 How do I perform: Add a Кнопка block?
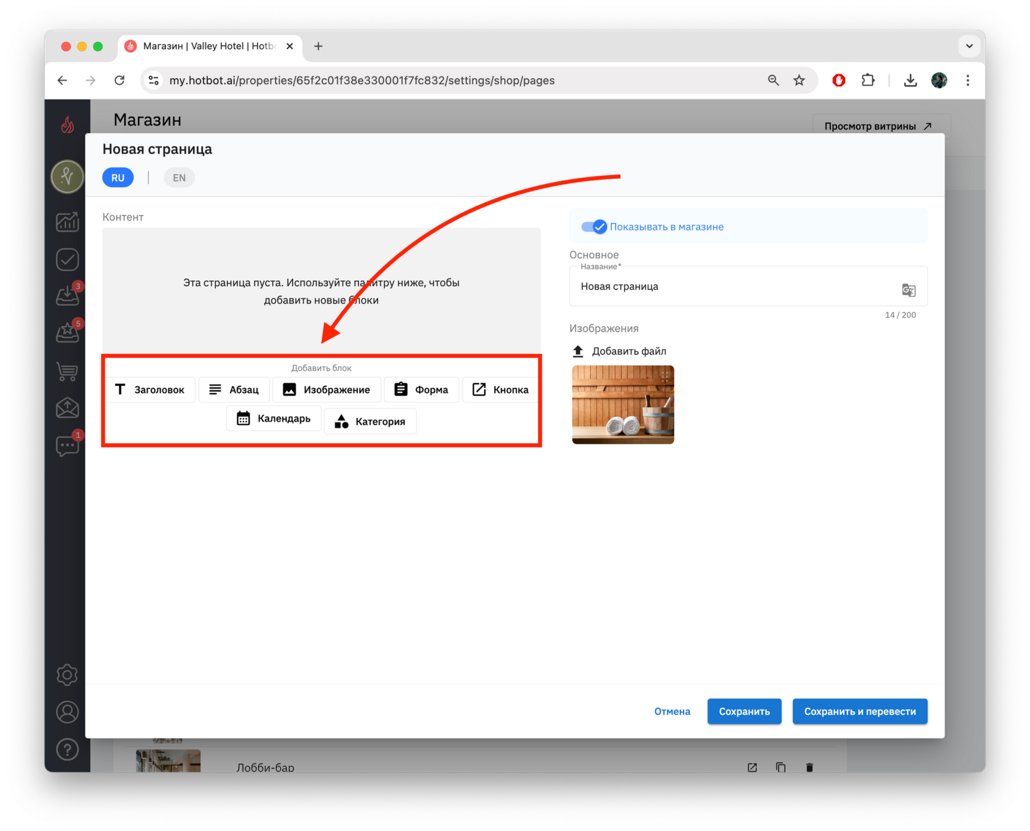pyautogui.click(x=500, y=390)
